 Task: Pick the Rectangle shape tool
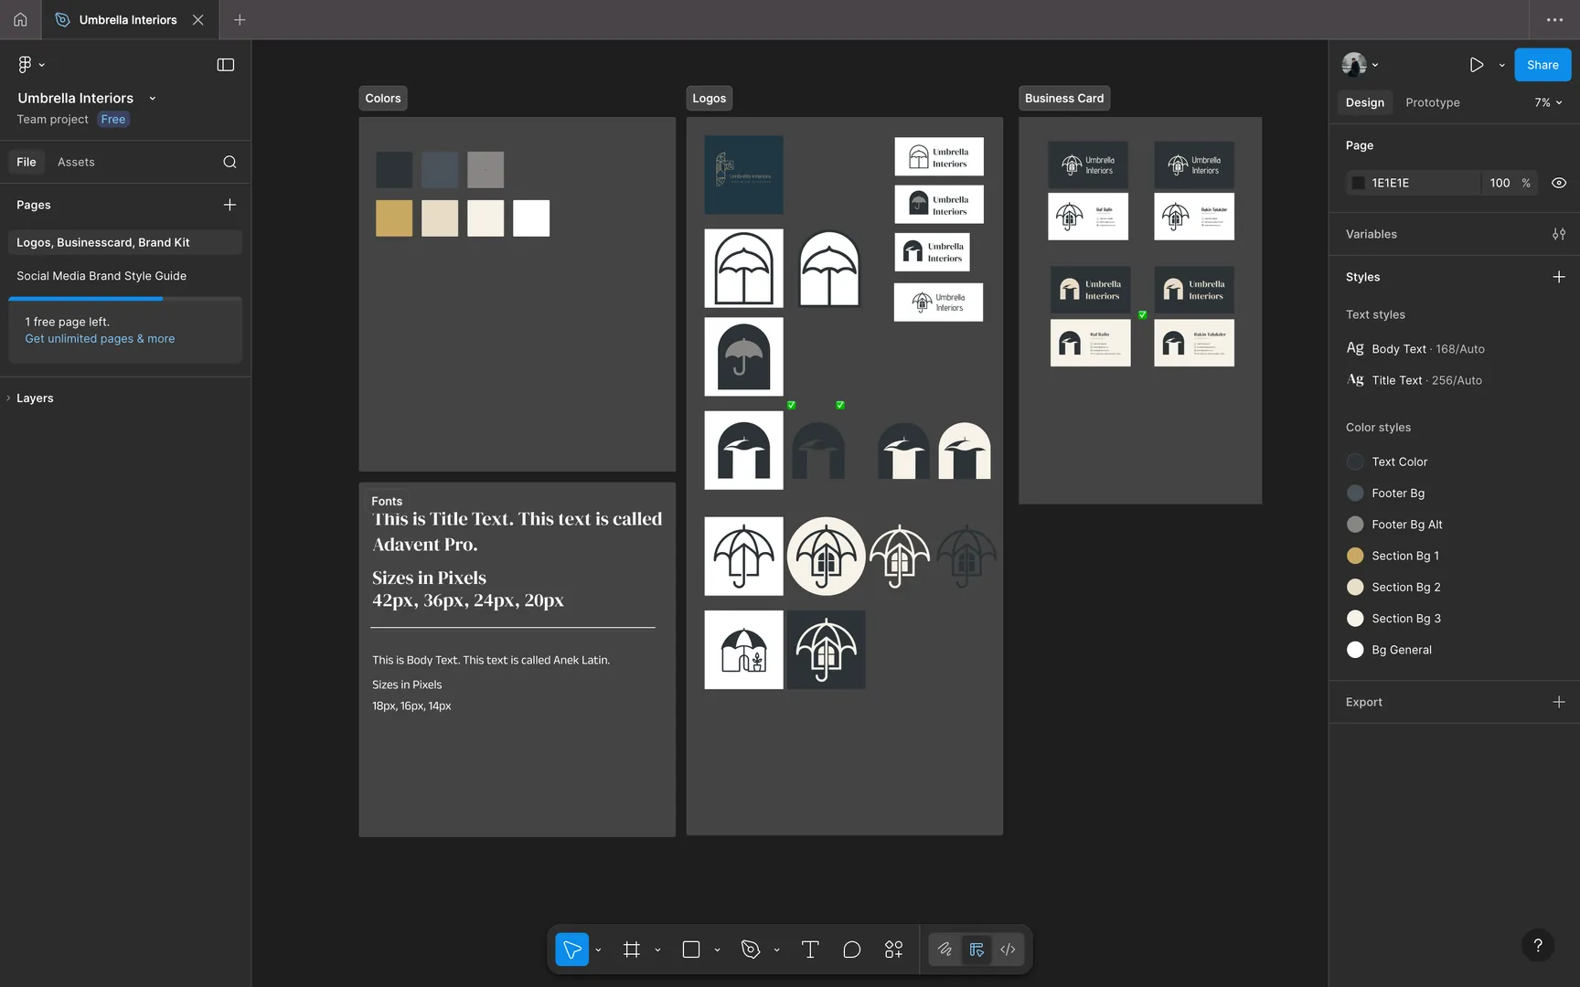coord(691,950)
